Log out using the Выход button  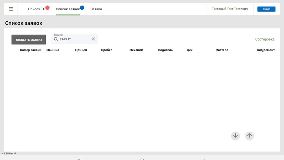pos(266,9)
